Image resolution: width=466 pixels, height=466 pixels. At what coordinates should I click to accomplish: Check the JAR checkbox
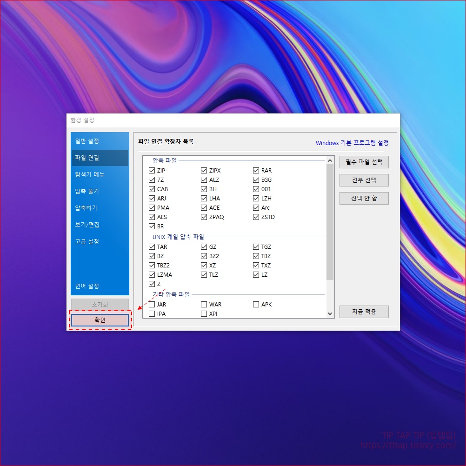click(152, 304)
